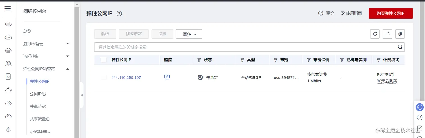
Task: Open 共享流量包 in sidebar
Action: click(x=40, y=119)
